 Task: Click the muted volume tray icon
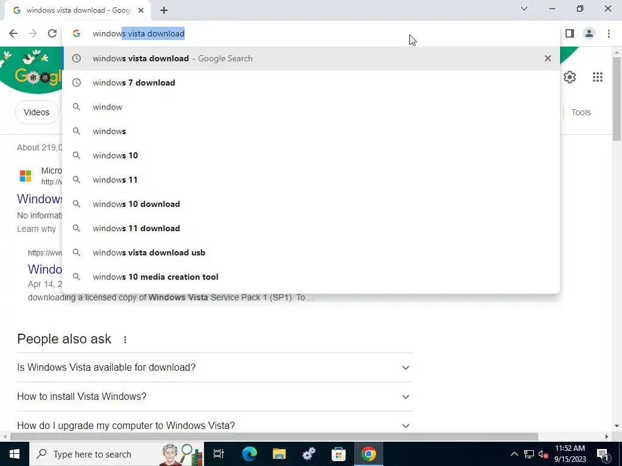[x=544, y=454]
